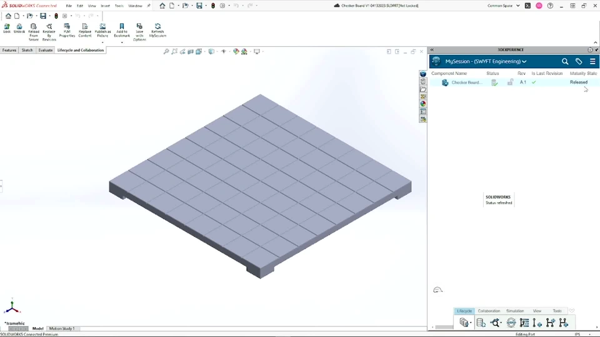Expand the MySession collaborative space dropdown

pyautogui.click(x=524, y=62)
